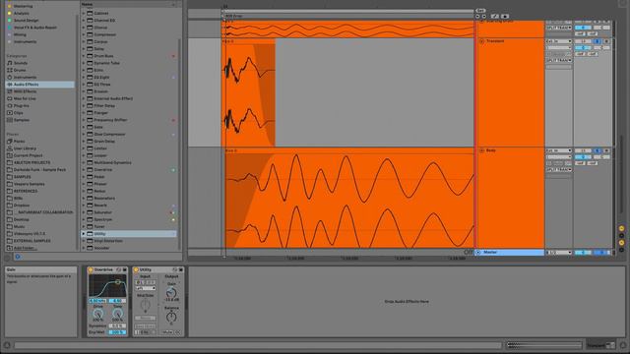
Task: Expand the Compressor device folder
Action: (x=84, y=34)
